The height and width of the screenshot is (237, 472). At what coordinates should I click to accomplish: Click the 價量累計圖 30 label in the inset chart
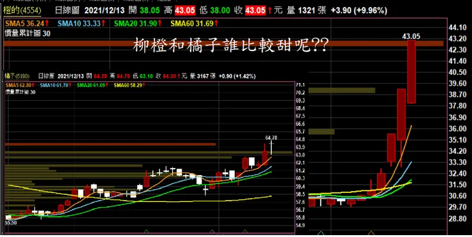point(20,92)
